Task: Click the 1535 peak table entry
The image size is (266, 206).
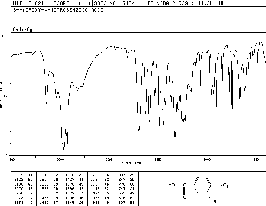Action: (x=49, y=193)
